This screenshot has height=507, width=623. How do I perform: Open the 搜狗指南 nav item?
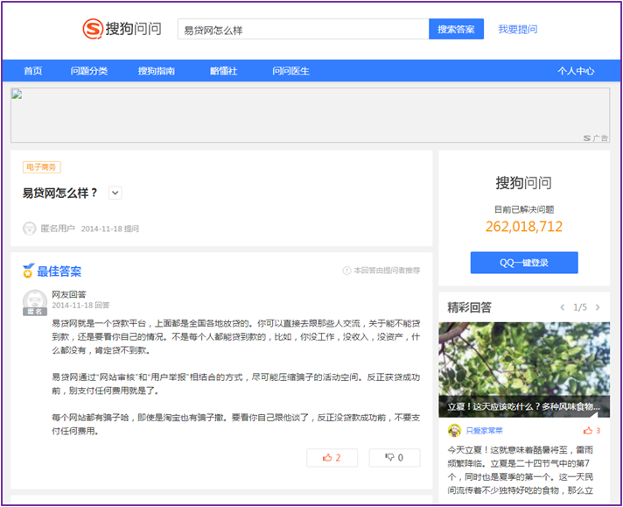point(156,71)
